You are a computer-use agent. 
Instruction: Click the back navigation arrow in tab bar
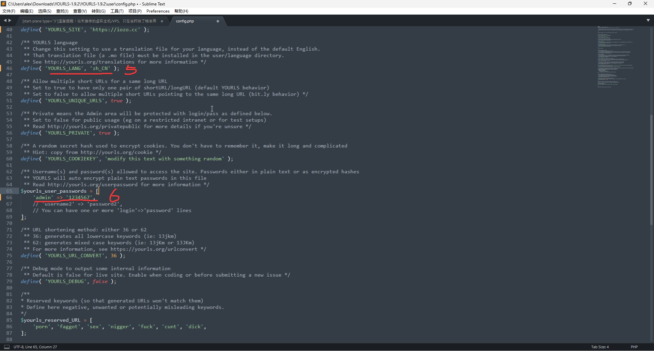(x=5, y=21)
